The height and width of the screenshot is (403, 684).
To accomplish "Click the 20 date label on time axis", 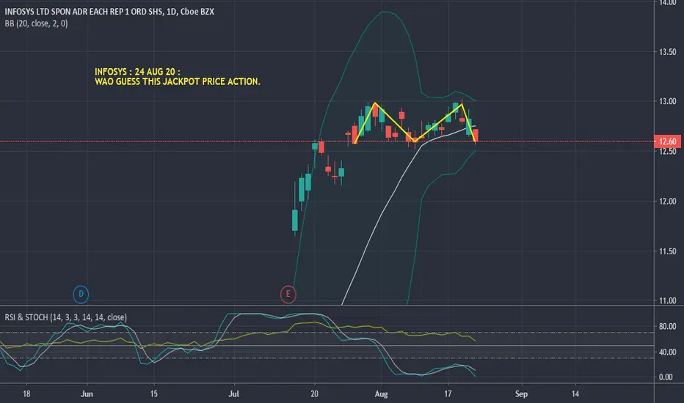I will pos(315,394).
